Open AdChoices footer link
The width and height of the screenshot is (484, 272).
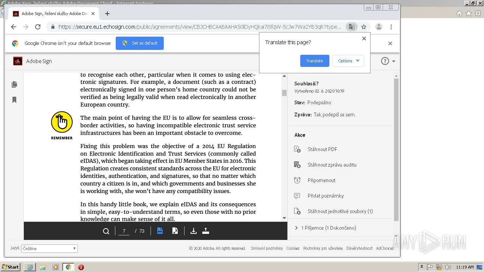point(385,248)
